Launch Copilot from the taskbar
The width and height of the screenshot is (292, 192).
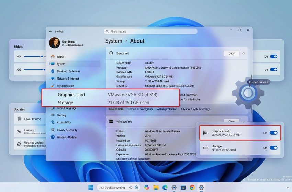[147, 187]
